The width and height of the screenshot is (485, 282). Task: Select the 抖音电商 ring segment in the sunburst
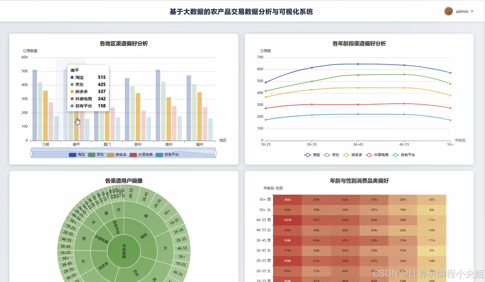click(x=101, y=239)
